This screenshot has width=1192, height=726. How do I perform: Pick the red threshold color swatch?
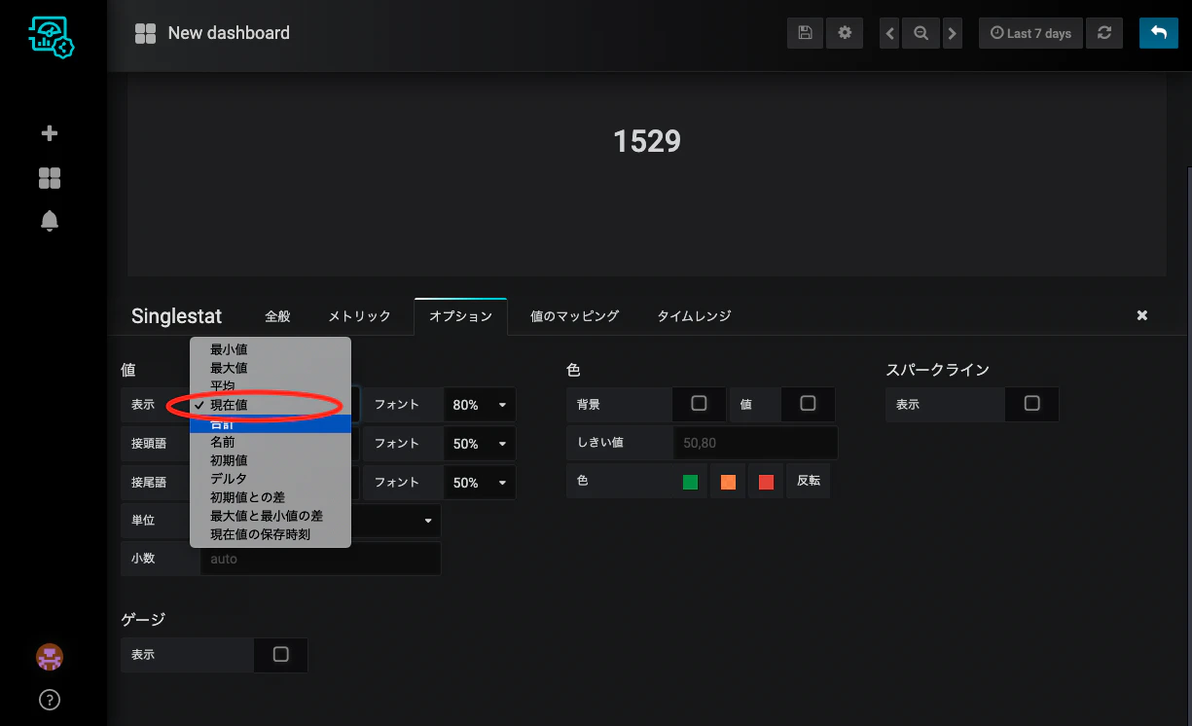[x=766, y=482]
